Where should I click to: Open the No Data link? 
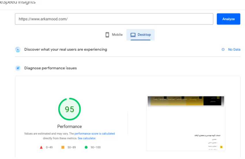pos(234,49)
